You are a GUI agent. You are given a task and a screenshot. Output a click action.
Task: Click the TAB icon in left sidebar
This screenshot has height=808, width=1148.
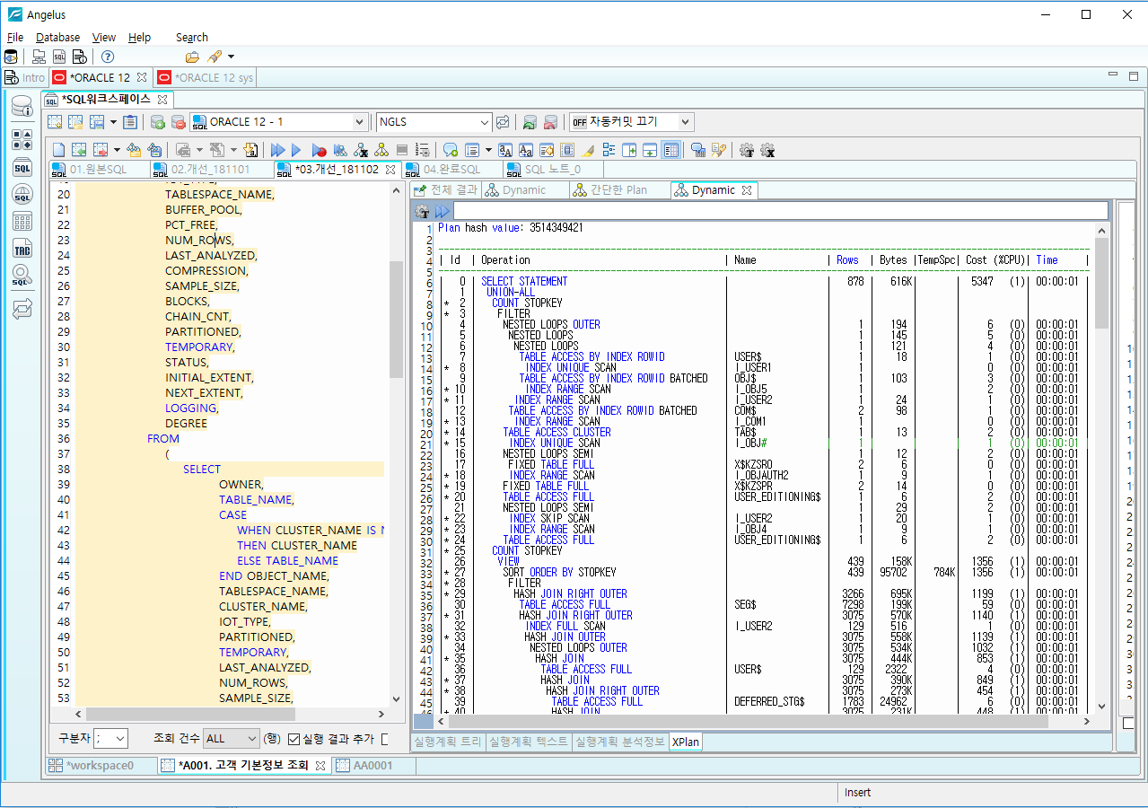[x=22, y=250]
